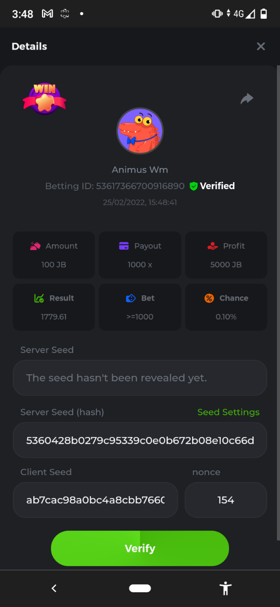Tap the Android home pill
This screenshot has height=607, width=280.
coord(140,588)
